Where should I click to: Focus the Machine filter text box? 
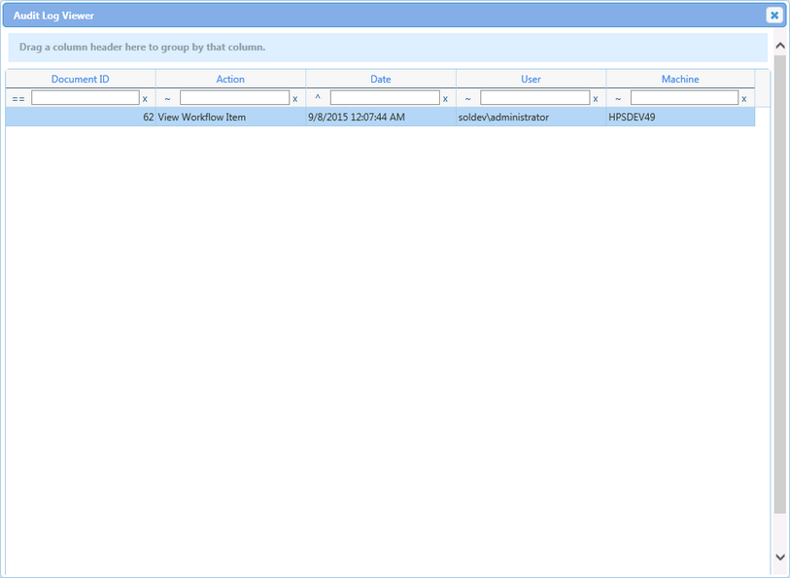pos(685,98)
